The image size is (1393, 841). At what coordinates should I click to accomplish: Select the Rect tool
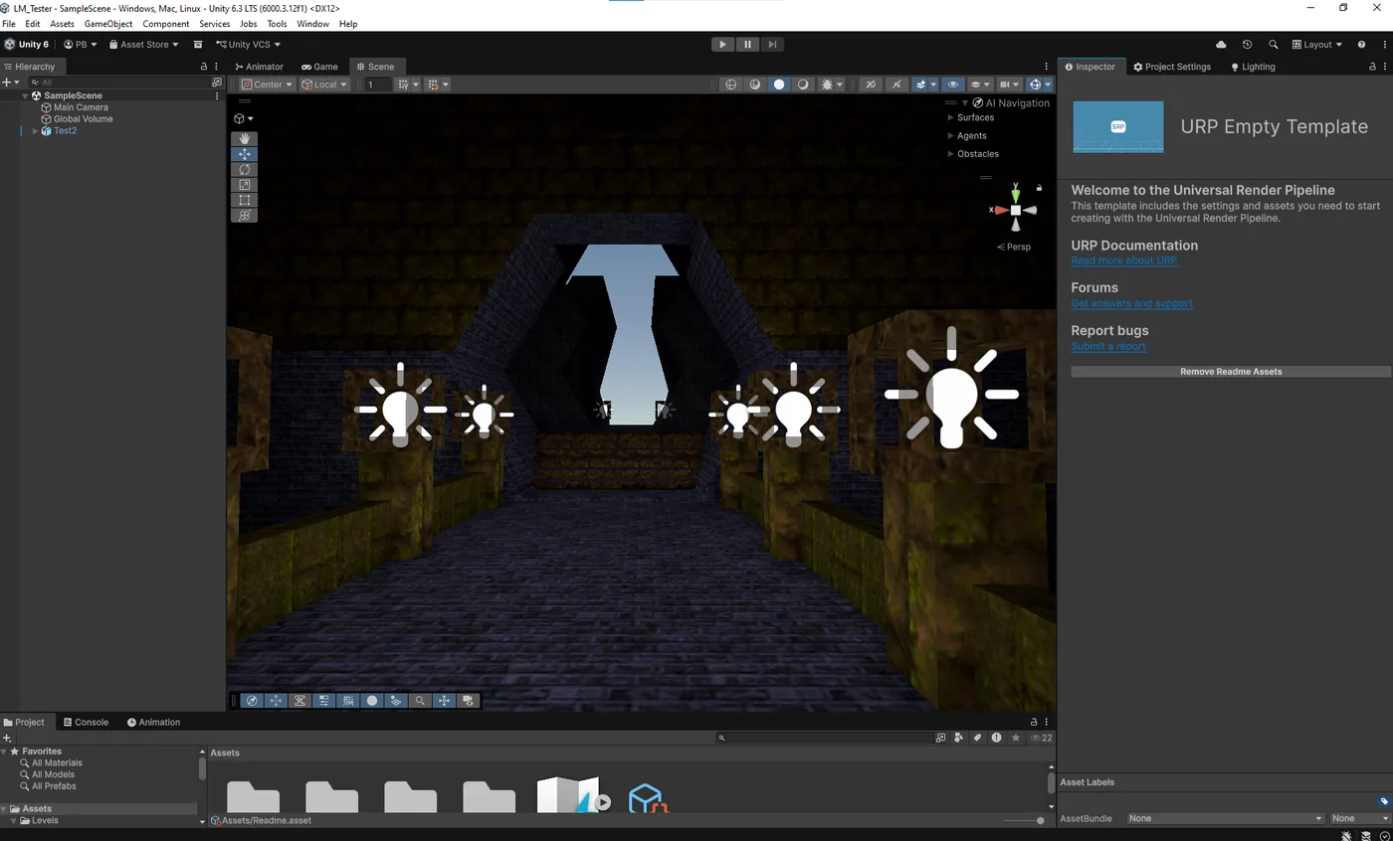(245, 200)
